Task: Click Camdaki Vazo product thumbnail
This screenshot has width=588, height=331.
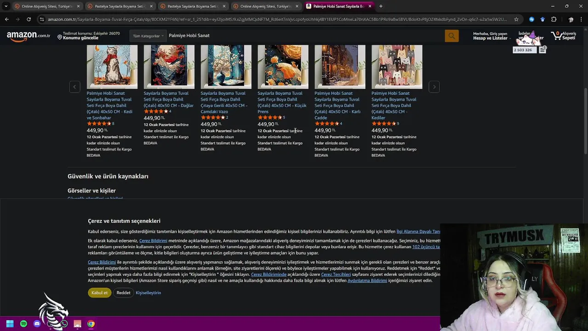Action: click(x=226, y=67)
